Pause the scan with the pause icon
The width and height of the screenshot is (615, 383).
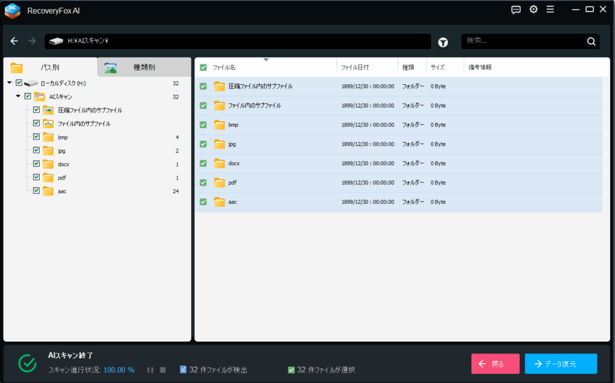150,370
